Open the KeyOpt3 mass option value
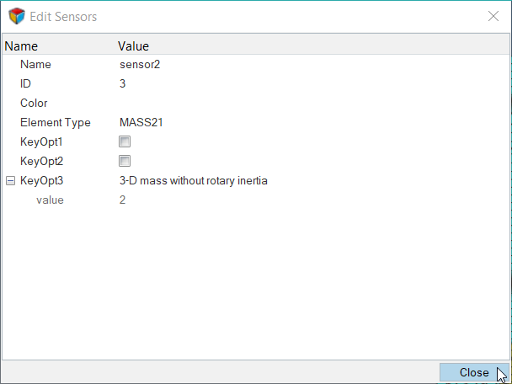Screen dimensions: 512x384 [194, 181]
